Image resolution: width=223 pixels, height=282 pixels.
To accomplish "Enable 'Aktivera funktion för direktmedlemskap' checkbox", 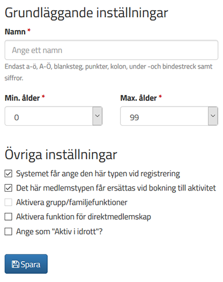I will (x=9, y=217).
